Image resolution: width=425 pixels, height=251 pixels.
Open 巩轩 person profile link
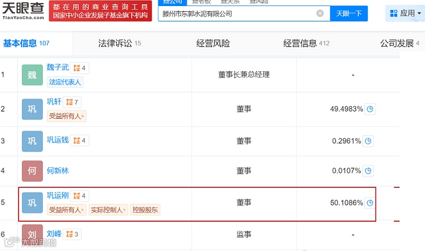54,101
